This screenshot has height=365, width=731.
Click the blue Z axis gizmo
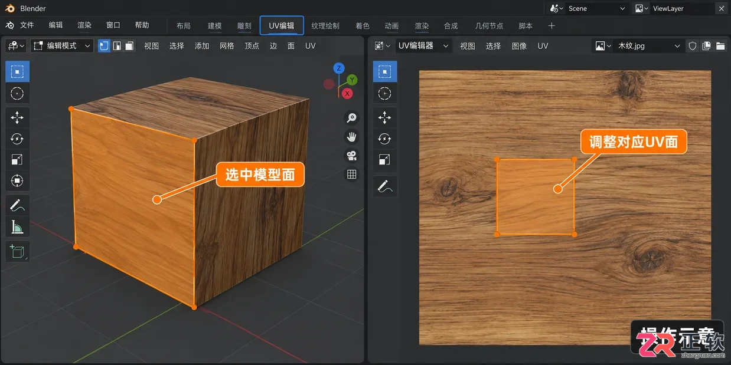339,68
